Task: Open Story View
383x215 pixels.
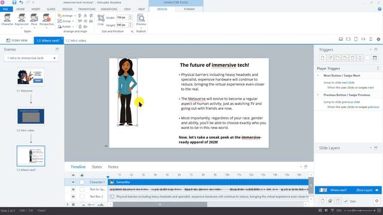Action: point(17,41)
